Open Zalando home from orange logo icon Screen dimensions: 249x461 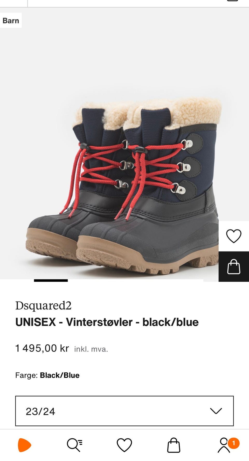[24, 445]
